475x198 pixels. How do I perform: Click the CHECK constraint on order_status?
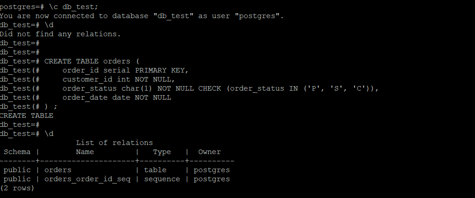point(288,88)
